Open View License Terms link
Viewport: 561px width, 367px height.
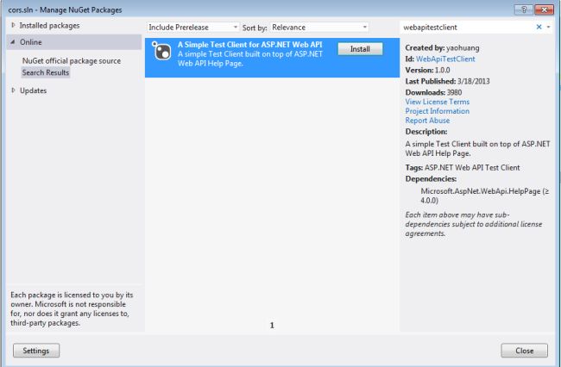tap(438, 102)
